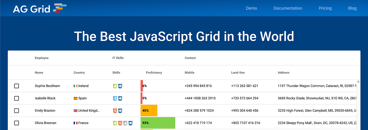Click mobile number +444 1008 263 2910
This screenshot has height=130, width=368.
click(200, 98)
